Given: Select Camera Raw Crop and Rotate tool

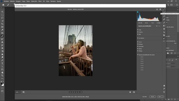Looking at the screenshot, I should 164,16.
